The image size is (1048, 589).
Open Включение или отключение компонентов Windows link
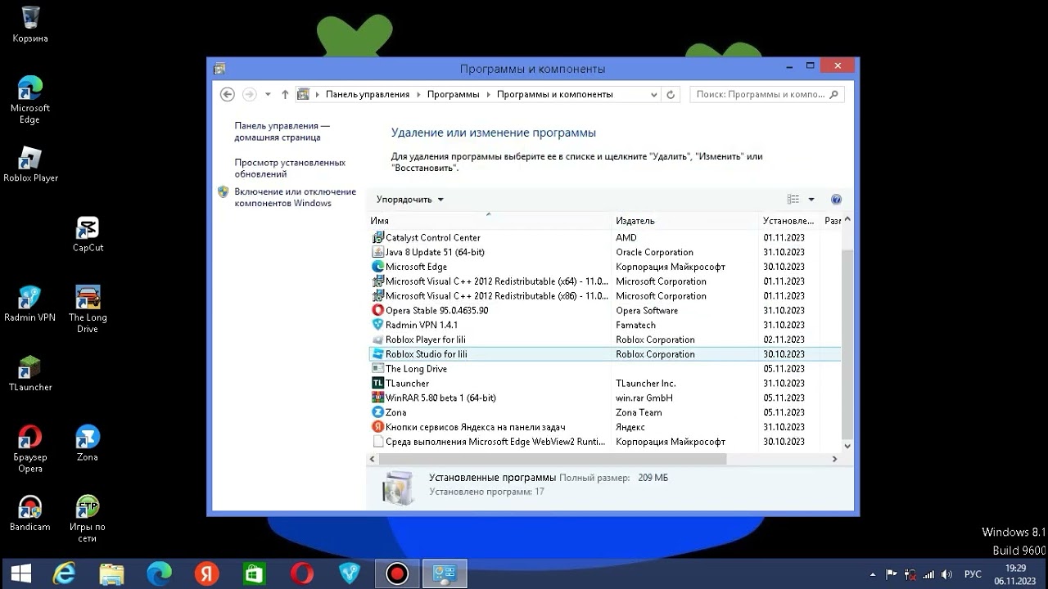(295, 197)
